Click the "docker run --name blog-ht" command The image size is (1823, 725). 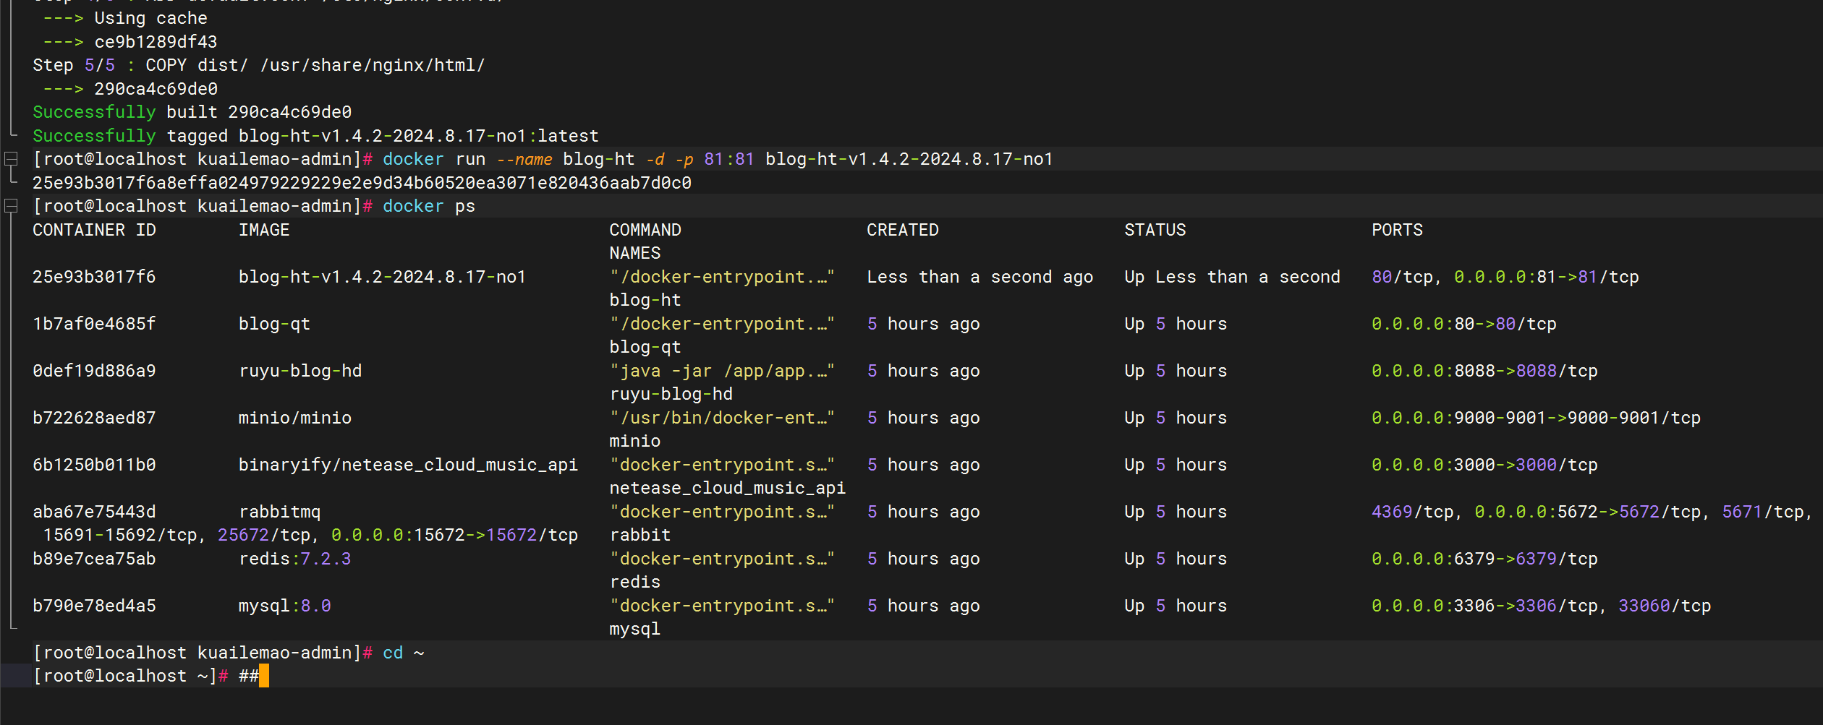click(x=718, y=159)
